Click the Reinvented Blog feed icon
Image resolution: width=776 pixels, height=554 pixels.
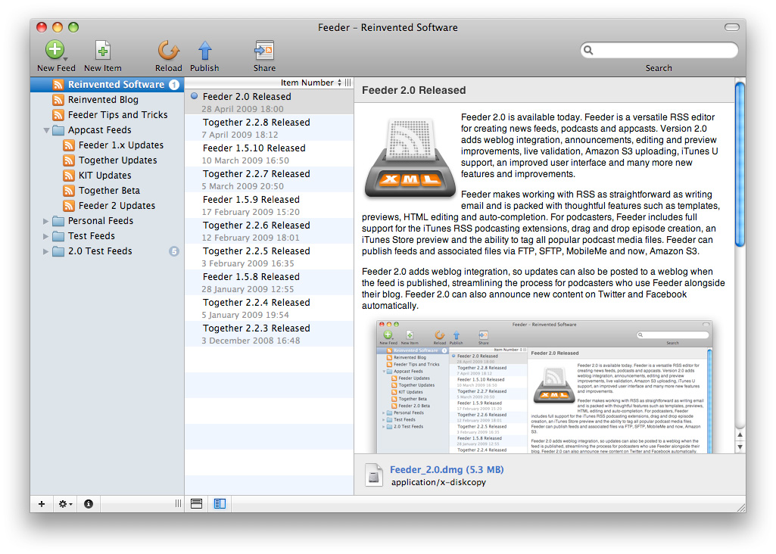click(x=58, y=100)
